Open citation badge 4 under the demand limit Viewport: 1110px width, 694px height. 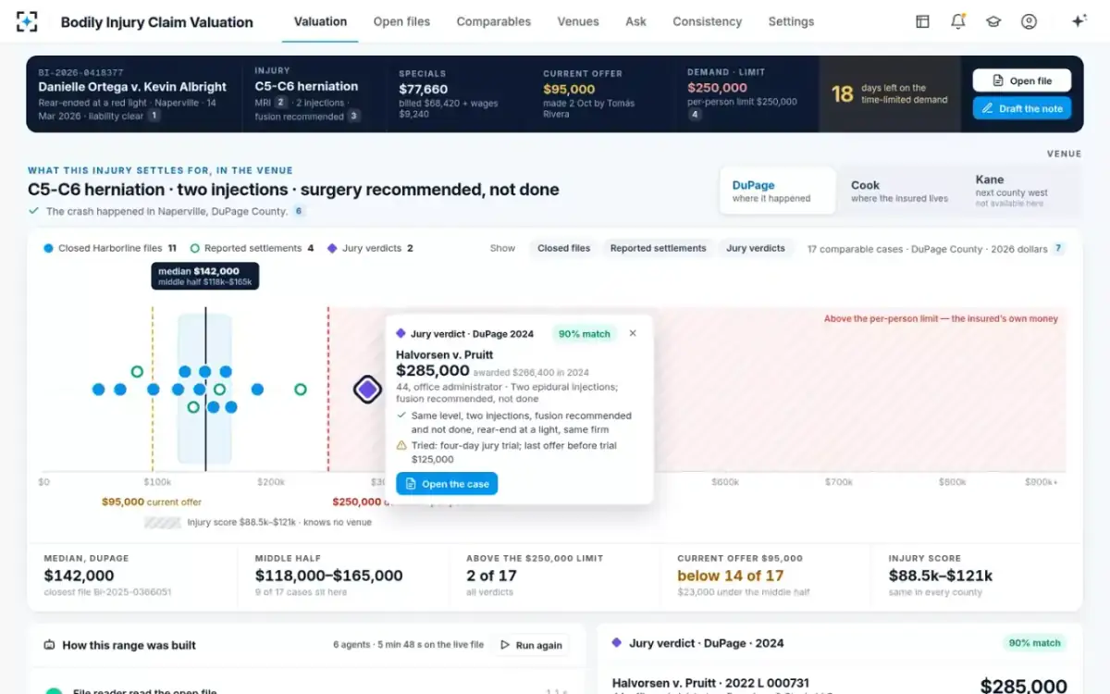695,115
